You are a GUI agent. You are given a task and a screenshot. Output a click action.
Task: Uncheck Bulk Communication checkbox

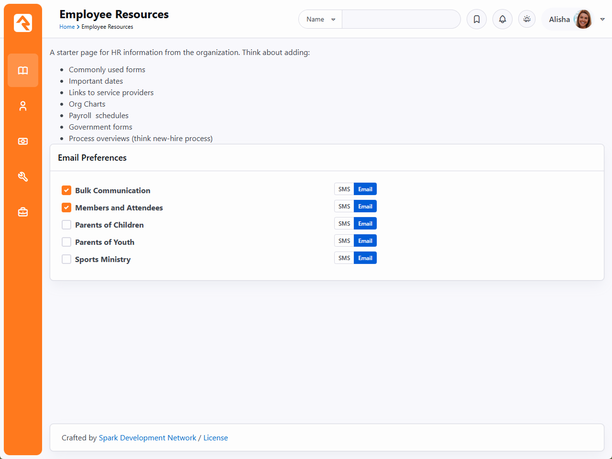(x=66, y=190)
